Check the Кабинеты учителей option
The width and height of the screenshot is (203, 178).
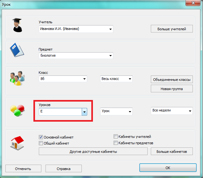[x=116, y=137]
